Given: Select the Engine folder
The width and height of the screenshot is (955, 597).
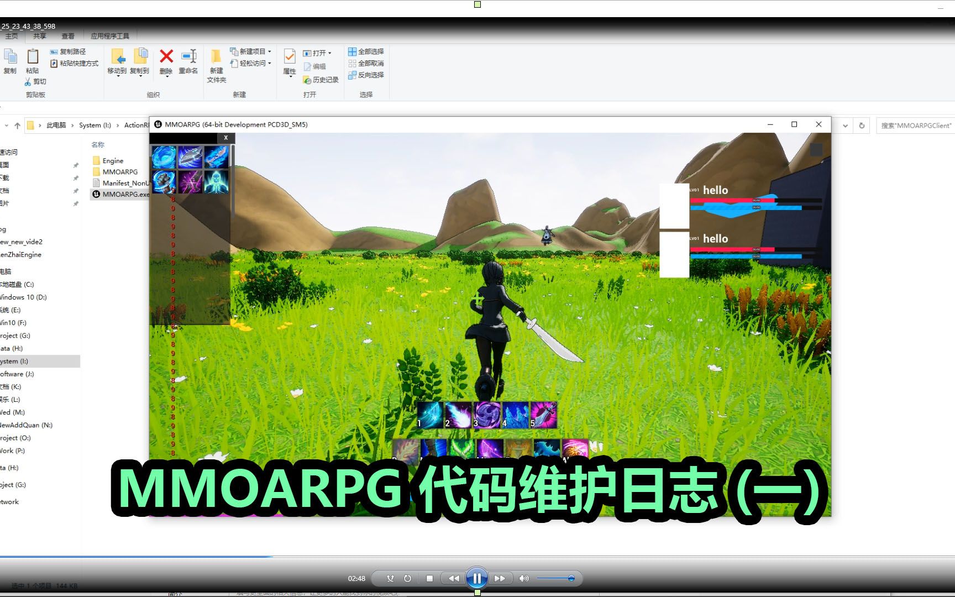Looking at the screenshot, I should click(x=108, y=161).
